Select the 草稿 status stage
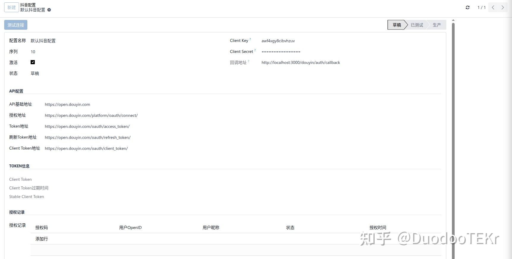 click(x=397, y=25)
